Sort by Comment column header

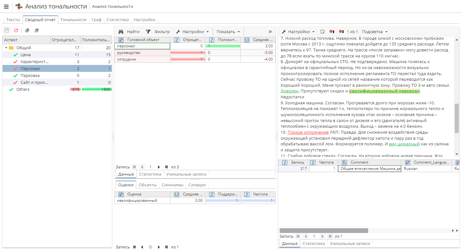coord(370,162)
